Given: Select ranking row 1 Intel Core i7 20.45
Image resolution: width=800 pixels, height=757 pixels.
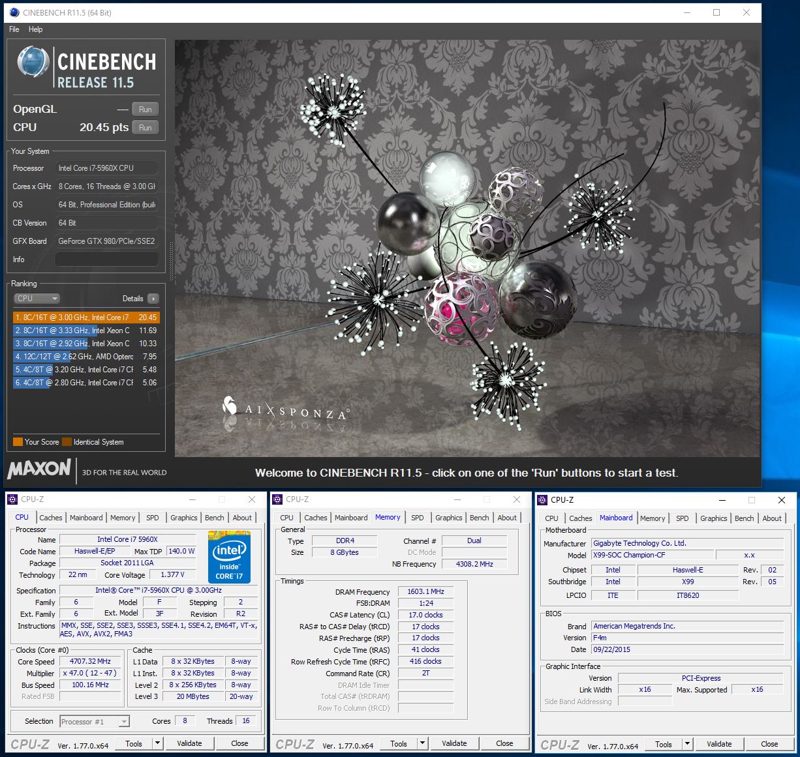Looking at the screenshot, I should (x=86, y=318).
